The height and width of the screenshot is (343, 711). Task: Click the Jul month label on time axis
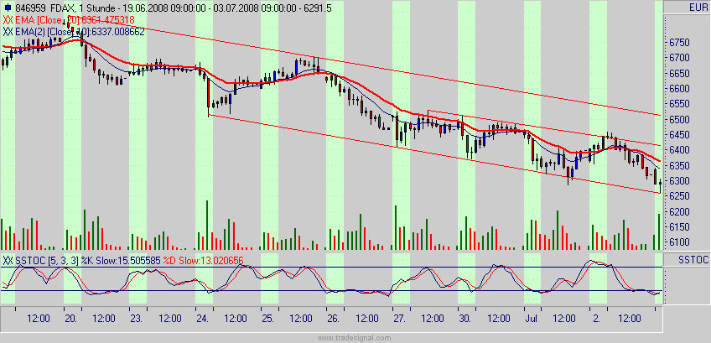point(532,319)
